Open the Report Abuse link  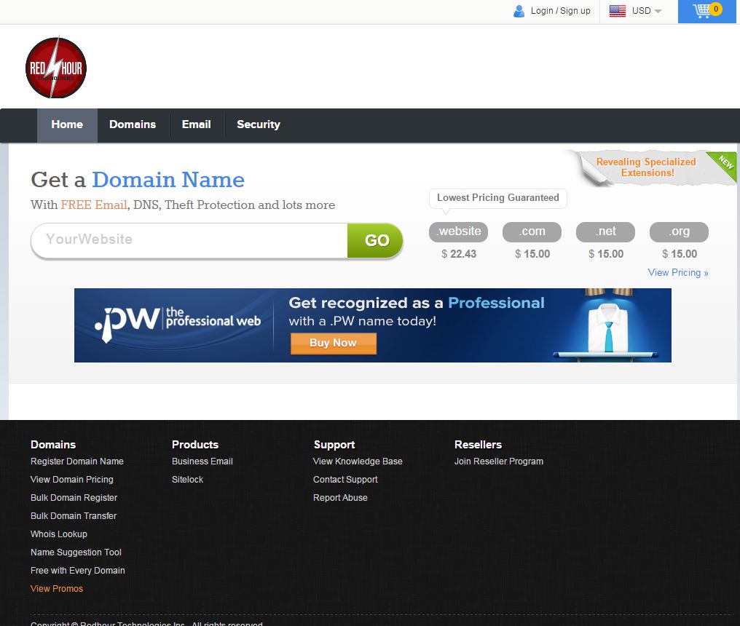tap(340, 498)
